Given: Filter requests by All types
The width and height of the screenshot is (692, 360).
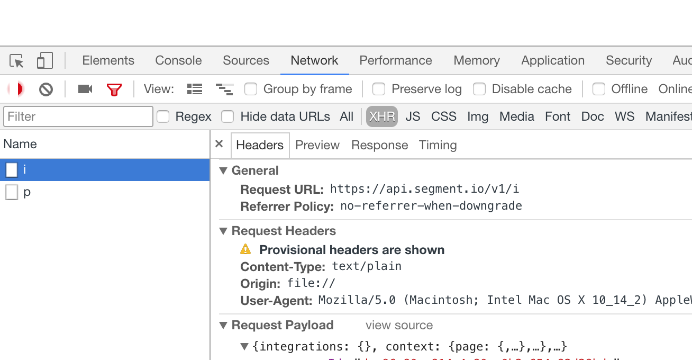Looking at the screenshot, I should click(x=347, y=116).
